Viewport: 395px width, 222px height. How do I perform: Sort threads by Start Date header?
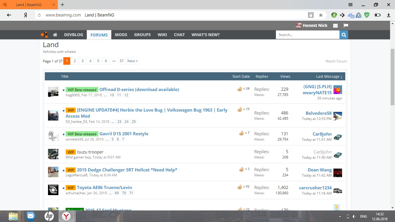tap(241, 76)
